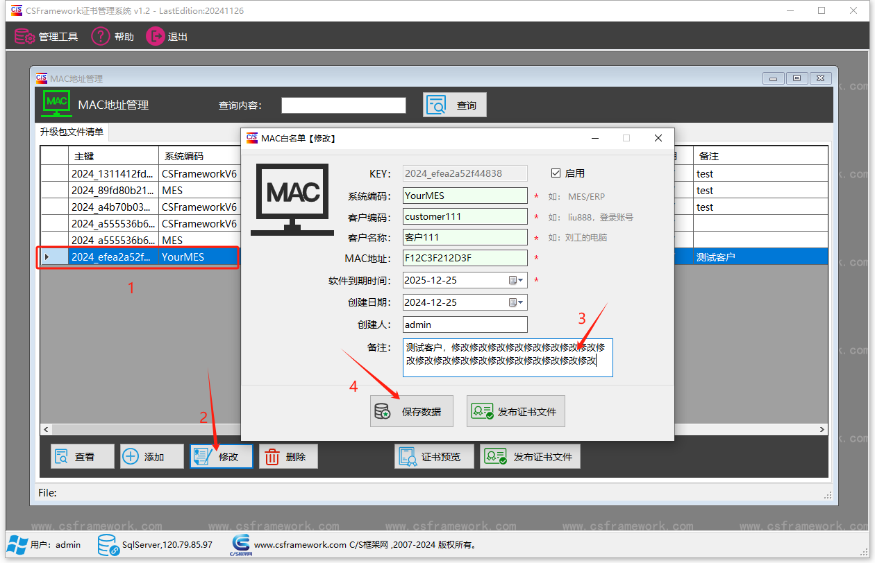Restore the MAC地址管理 child window

[x=797, y=78]
